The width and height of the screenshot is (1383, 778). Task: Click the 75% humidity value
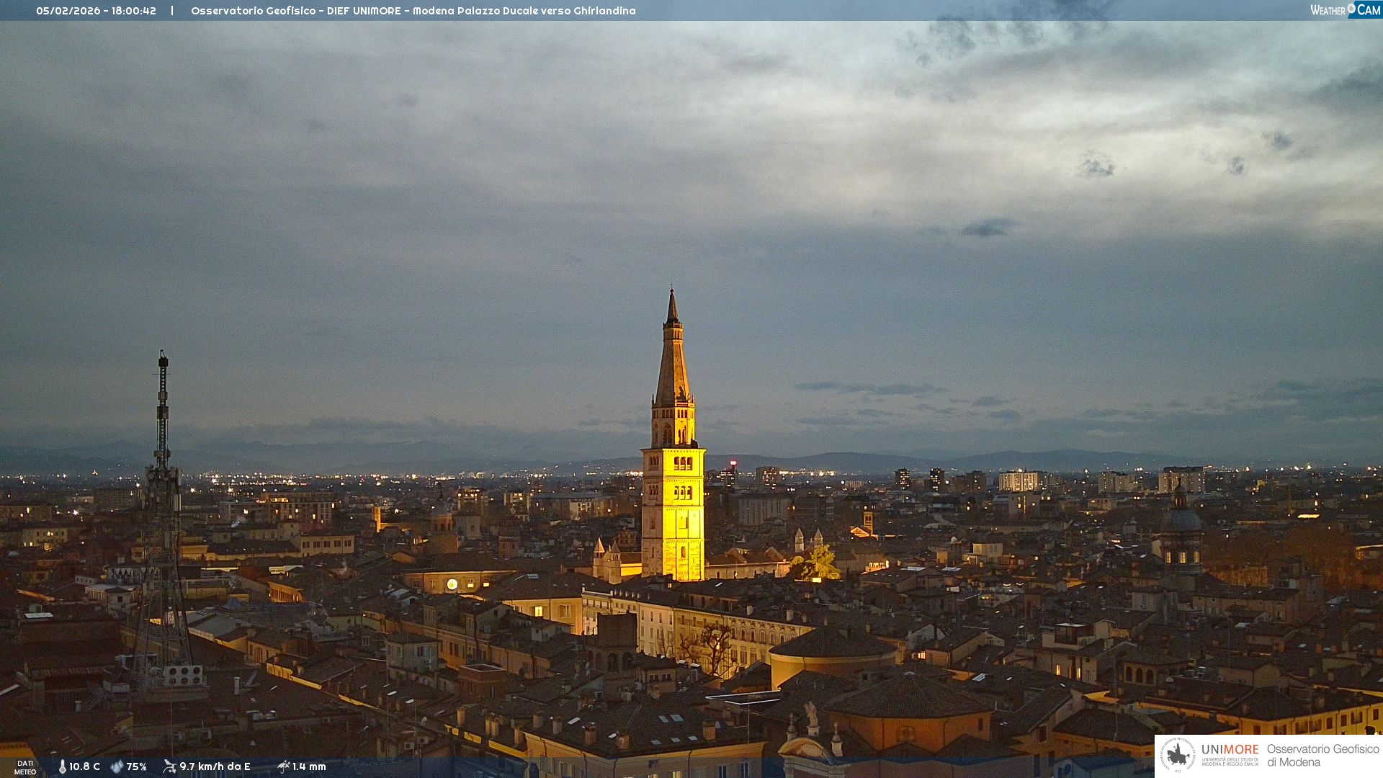[137, 767]
